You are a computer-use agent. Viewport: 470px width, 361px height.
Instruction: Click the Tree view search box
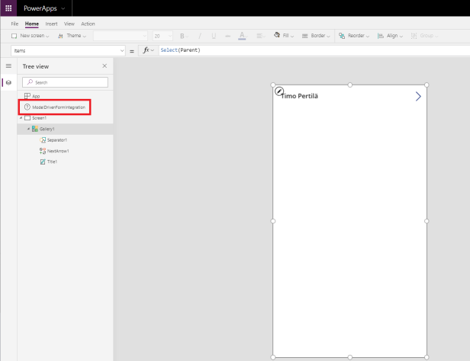[x=65, y=82]
